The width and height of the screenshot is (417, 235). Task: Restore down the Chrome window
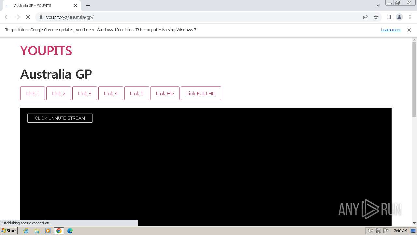point(398,3)
